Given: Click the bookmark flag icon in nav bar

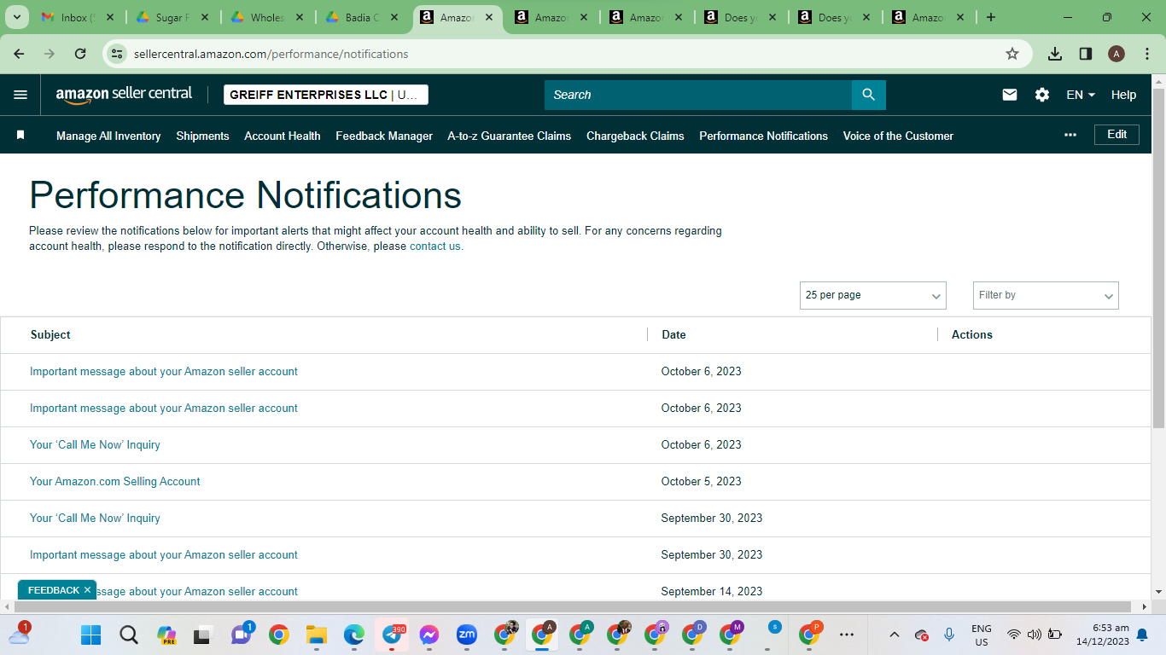Looking at the screenshot, I should tap(20, 136).
